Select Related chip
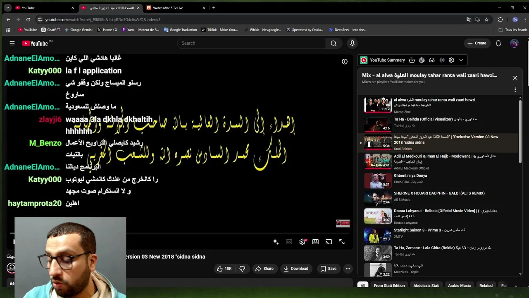The image size is (529, 298). 486,286
